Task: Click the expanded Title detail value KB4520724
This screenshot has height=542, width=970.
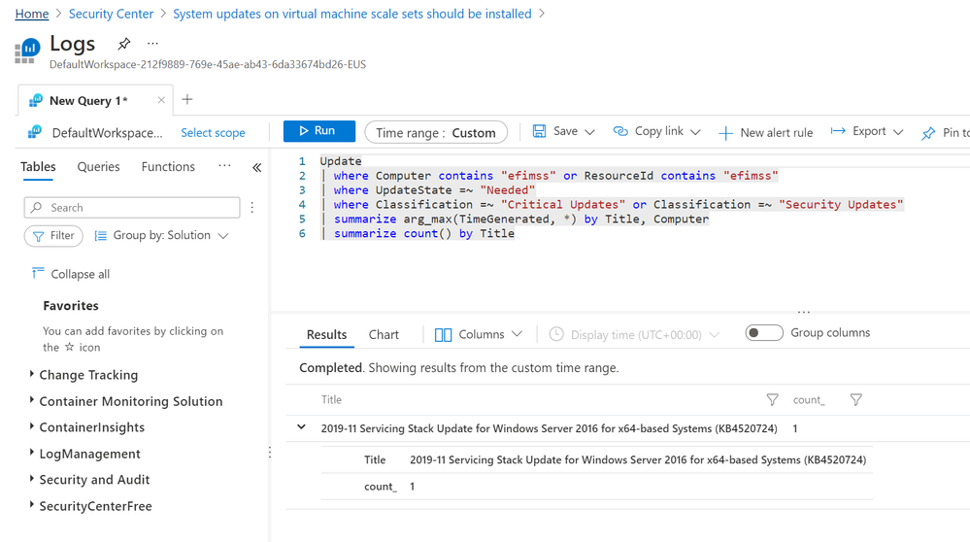Action: pyautogui.click(x=638, y=459)
